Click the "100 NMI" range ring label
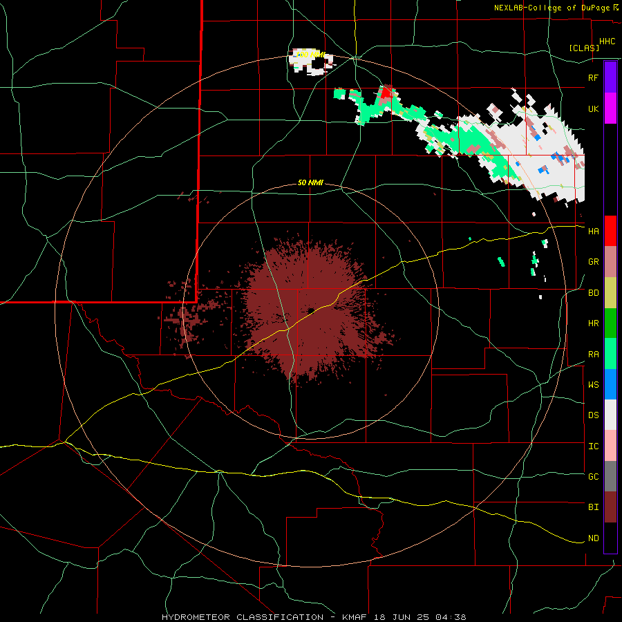Viewport: 622px width, 622px height. (x=310, y=55)
